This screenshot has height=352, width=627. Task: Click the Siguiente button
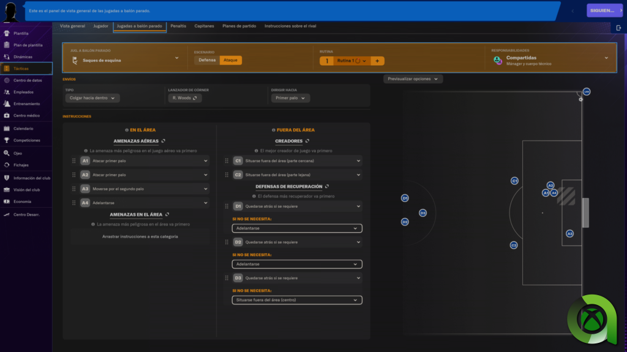pos(603,10)
